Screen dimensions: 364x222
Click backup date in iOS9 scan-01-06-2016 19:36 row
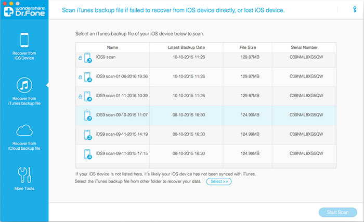click(x=189, y=76)
